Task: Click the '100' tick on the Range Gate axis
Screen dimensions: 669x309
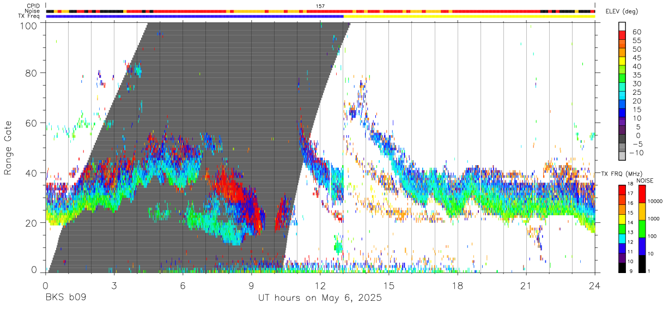Action: [x=30, y=26]
